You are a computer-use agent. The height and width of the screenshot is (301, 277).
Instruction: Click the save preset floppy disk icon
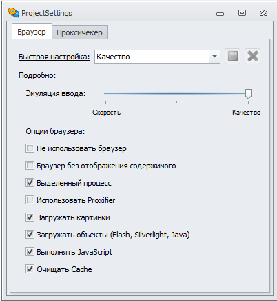[232, 57]
